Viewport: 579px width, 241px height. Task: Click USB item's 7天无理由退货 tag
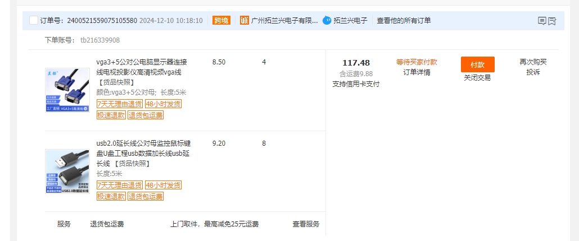[119, 186]
